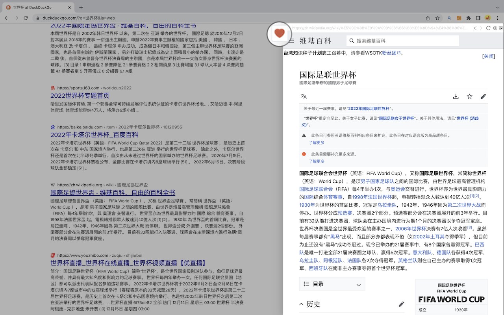Open the 意大利队 link
Image resolution: width=504 pixels, height=315 pixels.
click(x=422, y=252)
